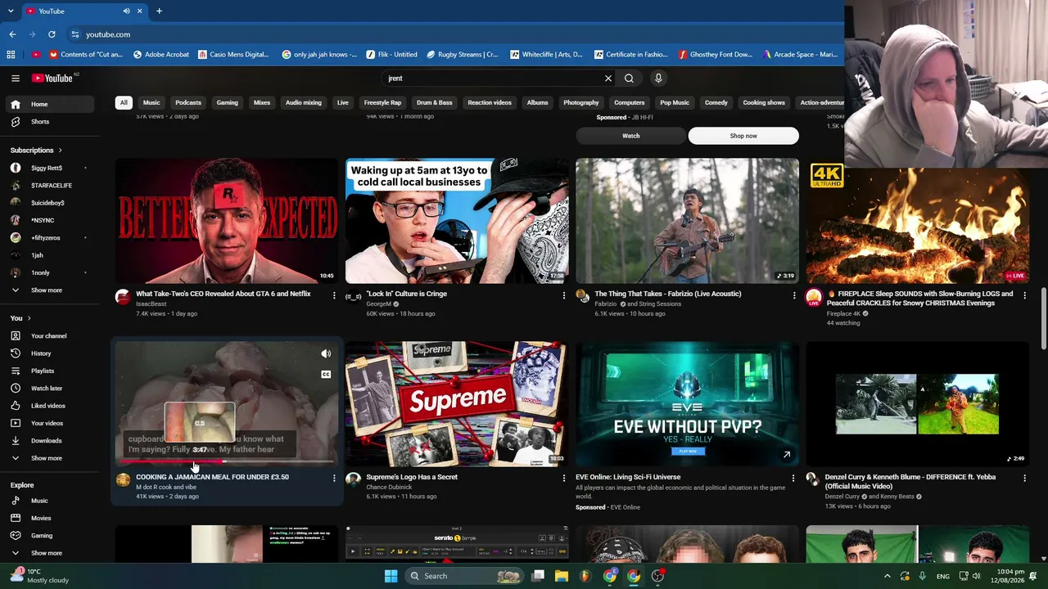Select the Drum & Bass filter chip
The width and height of the screenshot is (1048, 589).
(x=434, y=103)
